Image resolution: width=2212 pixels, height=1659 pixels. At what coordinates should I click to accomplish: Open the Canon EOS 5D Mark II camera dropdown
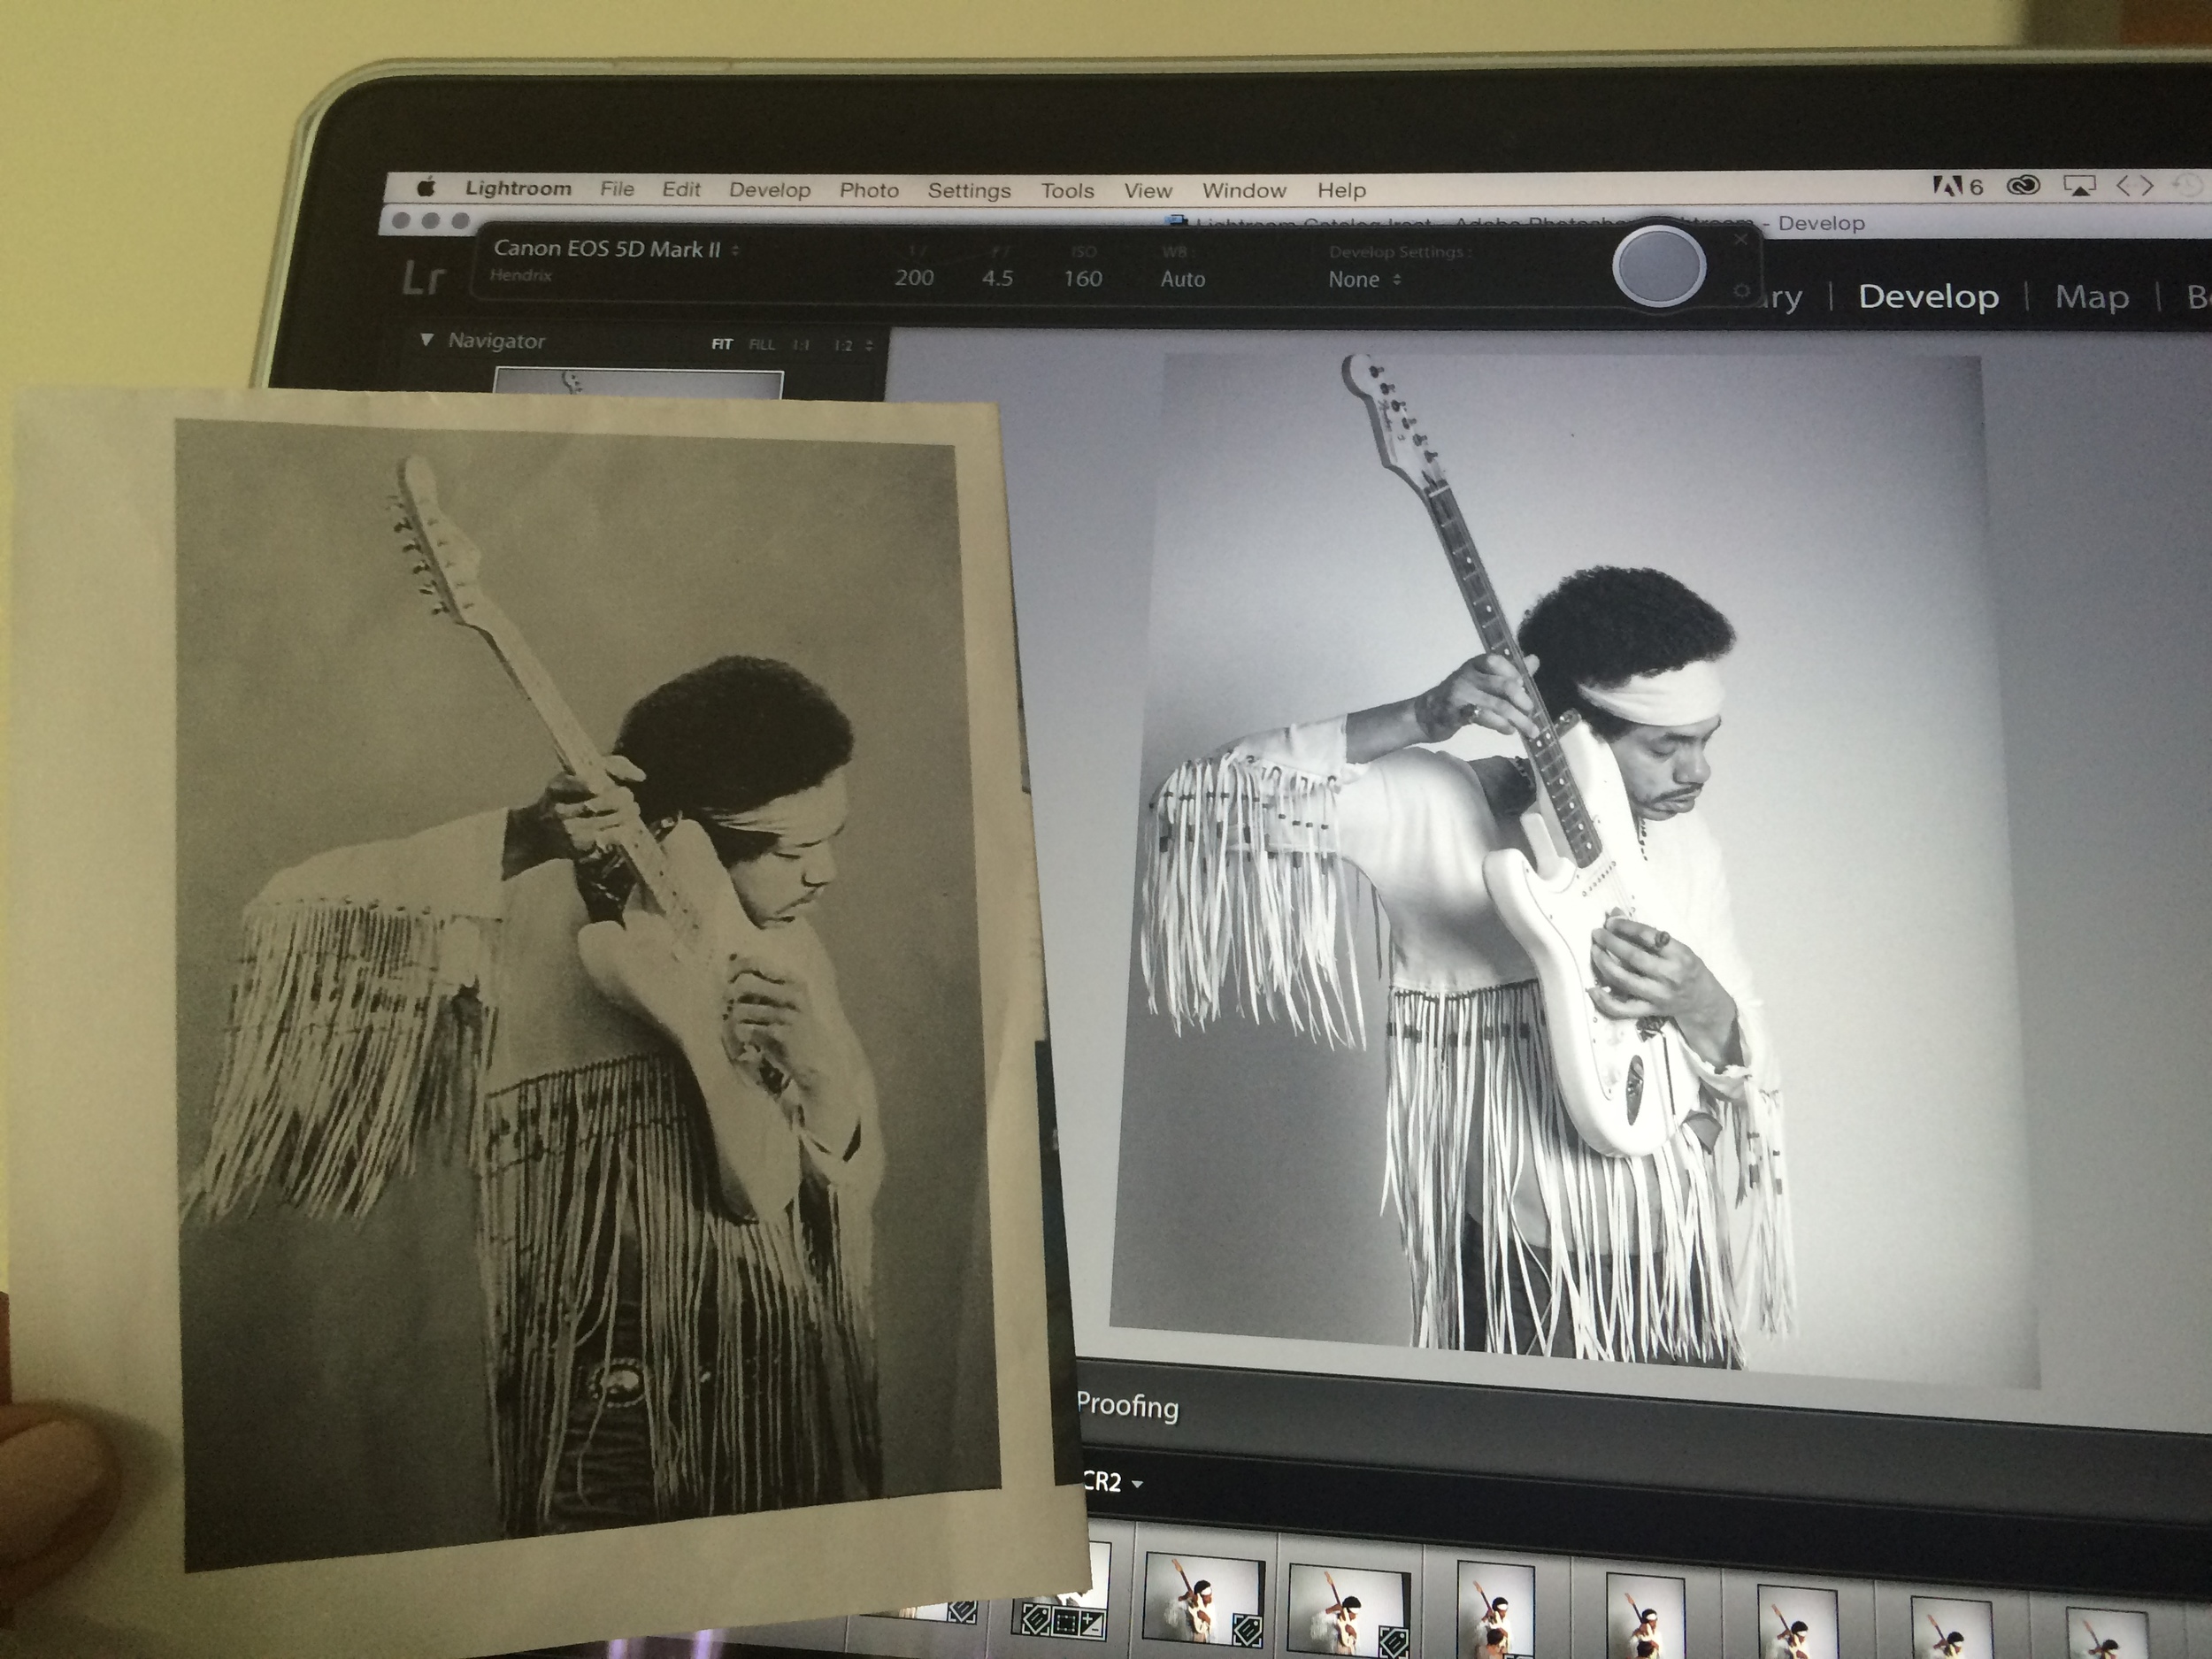(x=616, y=249)
